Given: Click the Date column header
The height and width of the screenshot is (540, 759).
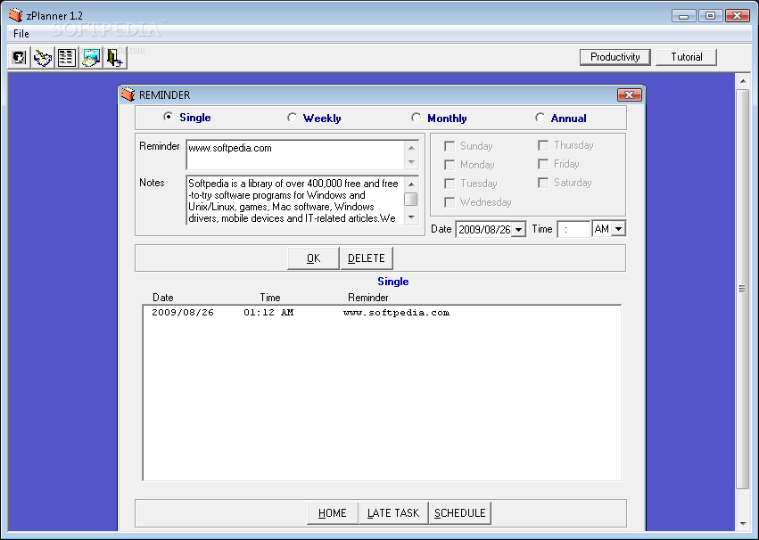Looking at the screenshot, I should point(162,298).
